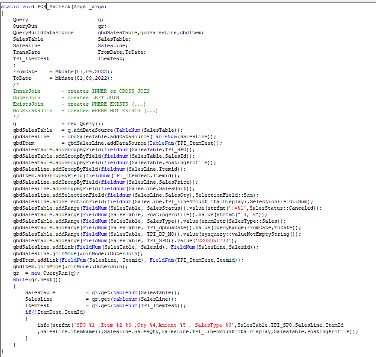Click the method name POR_AxCheck
The width and height of the screenshot is (376, 357).
click(54, 6)
